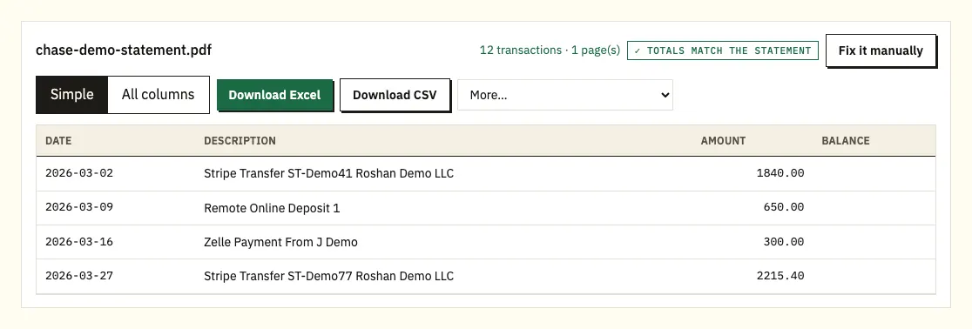Click the DATE column header
972x329 pixels.
tap(58, 141)
